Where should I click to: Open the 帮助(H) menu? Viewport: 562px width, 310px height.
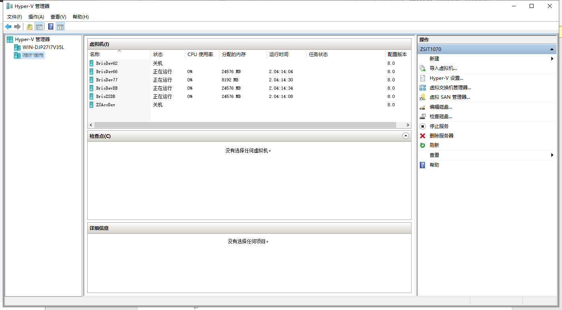coord(81,17)
